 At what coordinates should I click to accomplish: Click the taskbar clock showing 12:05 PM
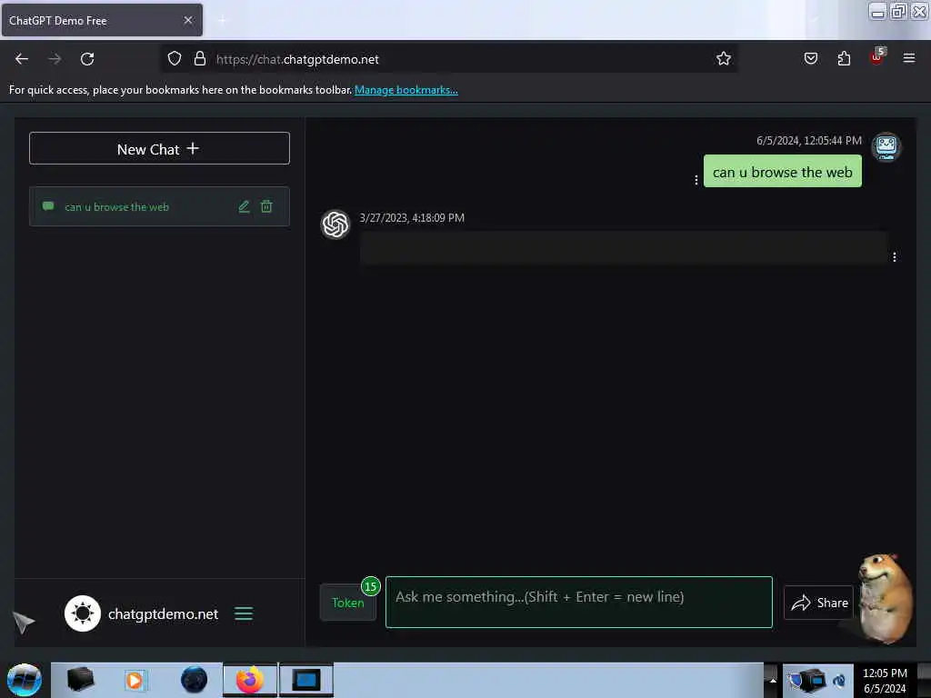click(885, 680)
